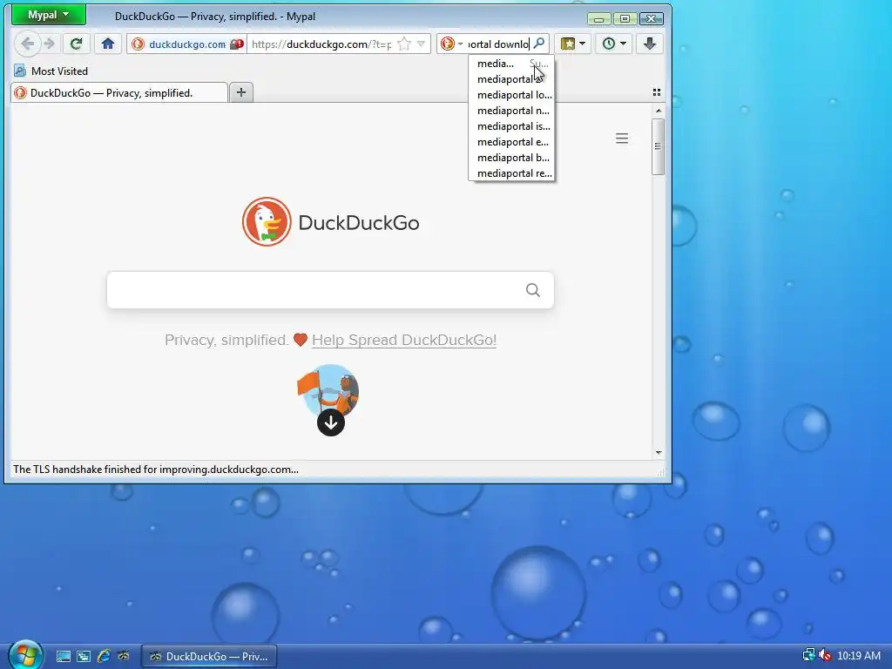The image size is (892, 669).
Task: Click the vertical scrollbar thumb
Action: (x=659, y=146)
